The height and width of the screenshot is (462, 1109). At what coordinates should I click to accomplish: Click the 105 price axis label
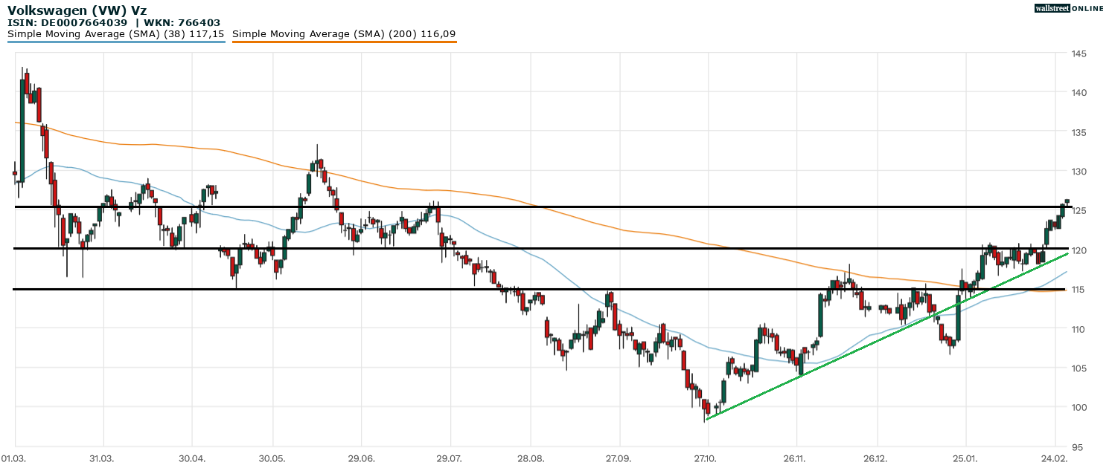(1078, 368)
